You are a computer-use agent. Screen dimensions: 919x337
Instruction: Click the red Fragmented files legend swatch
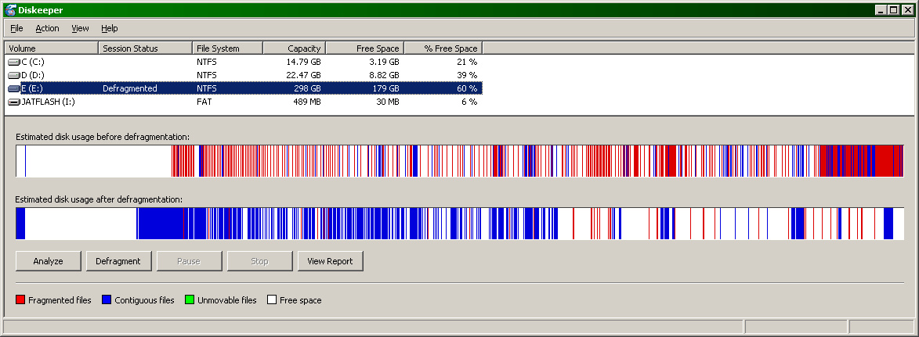point(20,300)
